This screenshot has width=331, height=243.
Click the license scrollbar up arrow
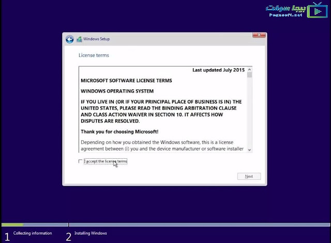(249, 69)
